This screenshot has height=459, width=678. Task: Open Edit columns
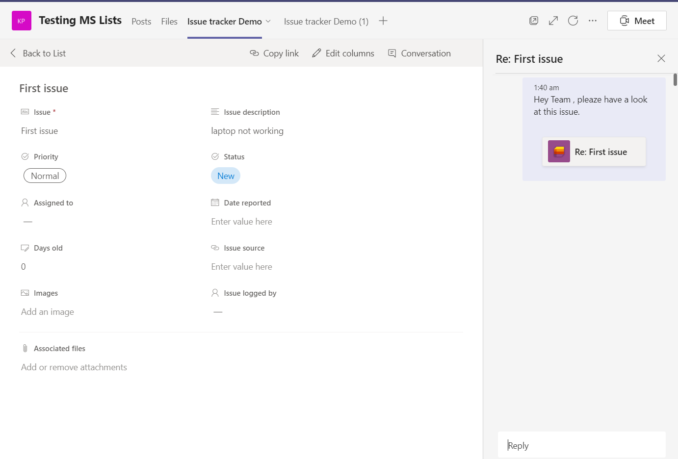pyautogui.click(x=343, y=53)
